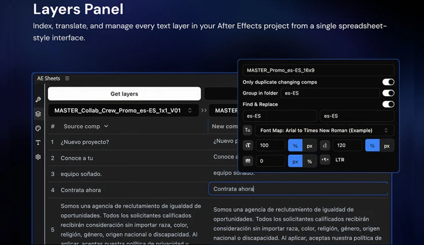This screenshot has height=245, width=424.
Task: Open the AE Sheets panel hamburger menu
Action: point(67,78)
